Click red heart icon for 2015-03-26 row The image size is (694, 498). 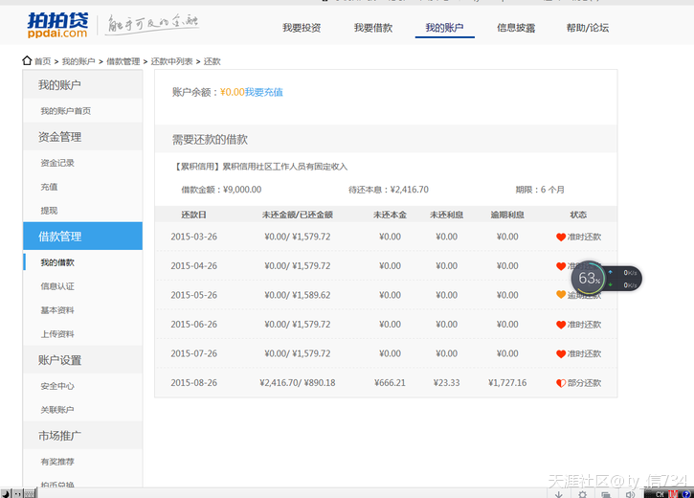(561, 237)
